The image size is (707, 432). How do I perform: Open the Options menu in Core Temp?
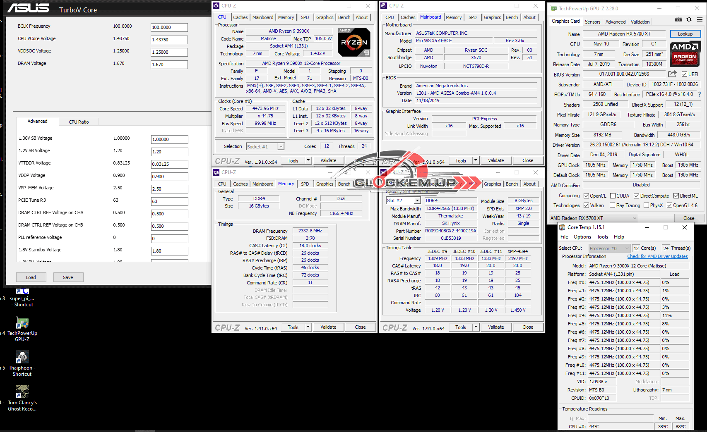pos(582,237)
